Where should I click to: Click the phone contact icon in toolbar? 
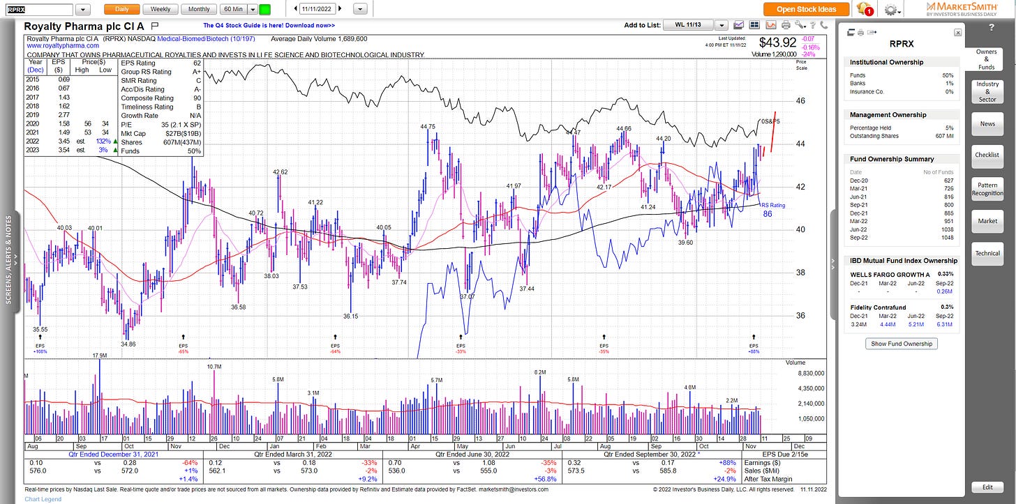click(824, 25)
